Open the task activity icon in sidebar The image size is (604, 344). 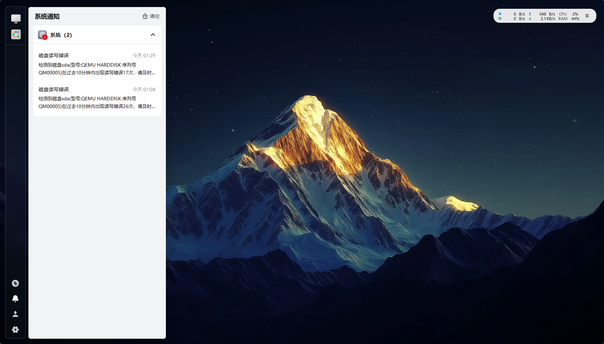[x=15, y=283]
